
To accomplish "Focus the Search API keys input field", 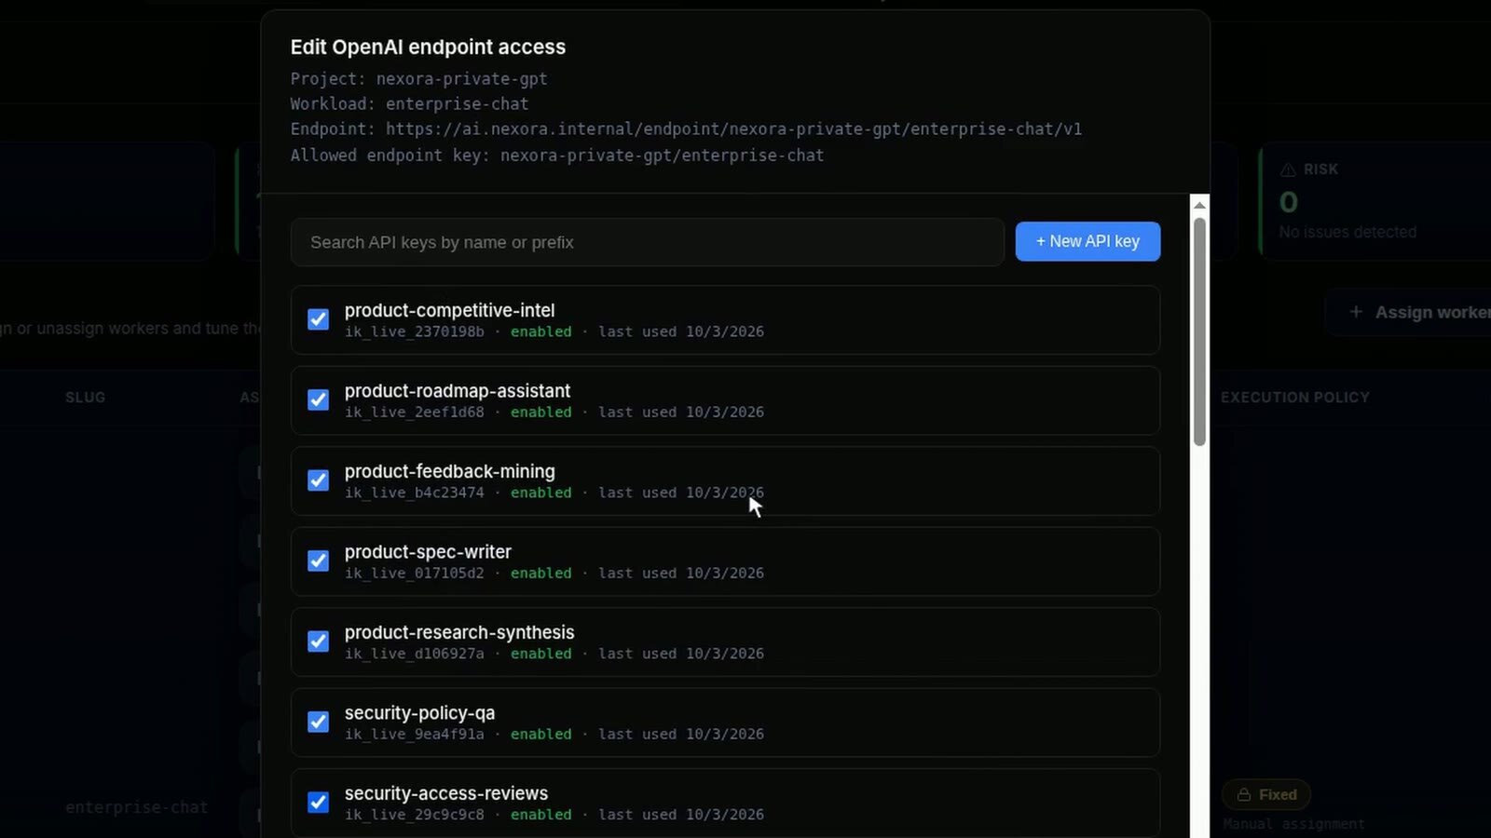I will pos(647,242).
